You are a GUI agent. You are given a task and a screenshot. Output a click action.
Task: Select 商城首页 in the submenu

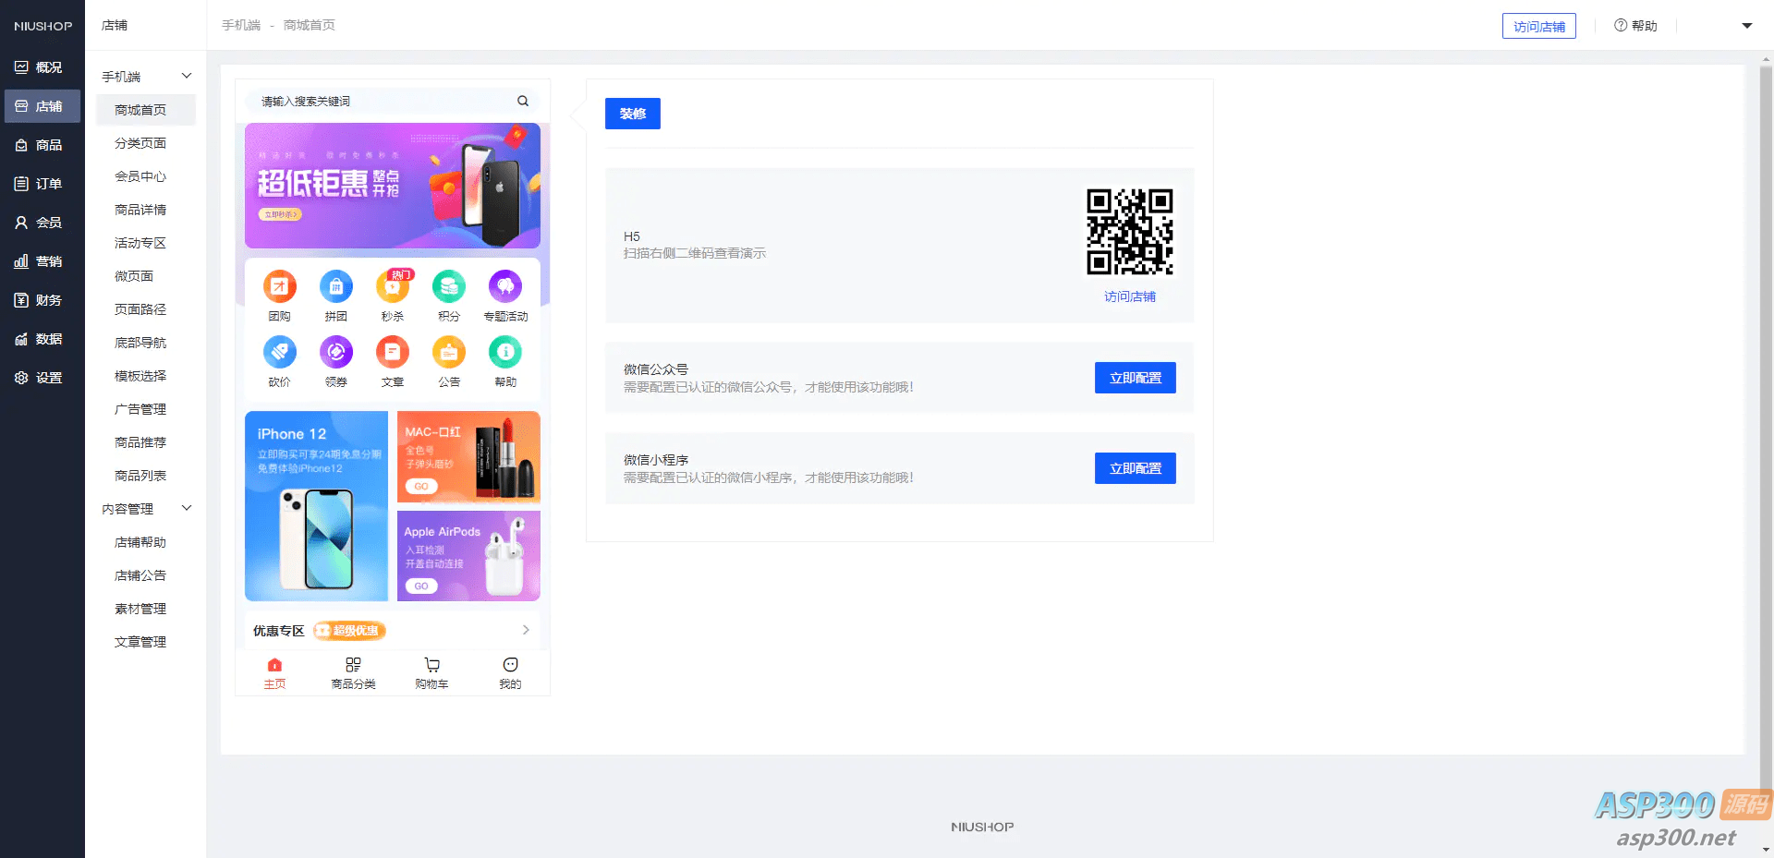click(146, 110)
